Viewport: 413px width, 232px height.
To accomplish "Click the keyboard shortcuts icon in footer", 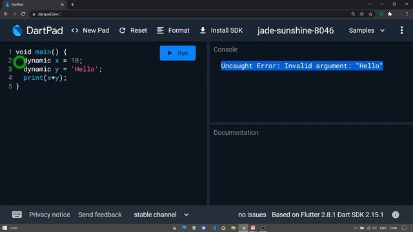I will click(x=17, y=215).
